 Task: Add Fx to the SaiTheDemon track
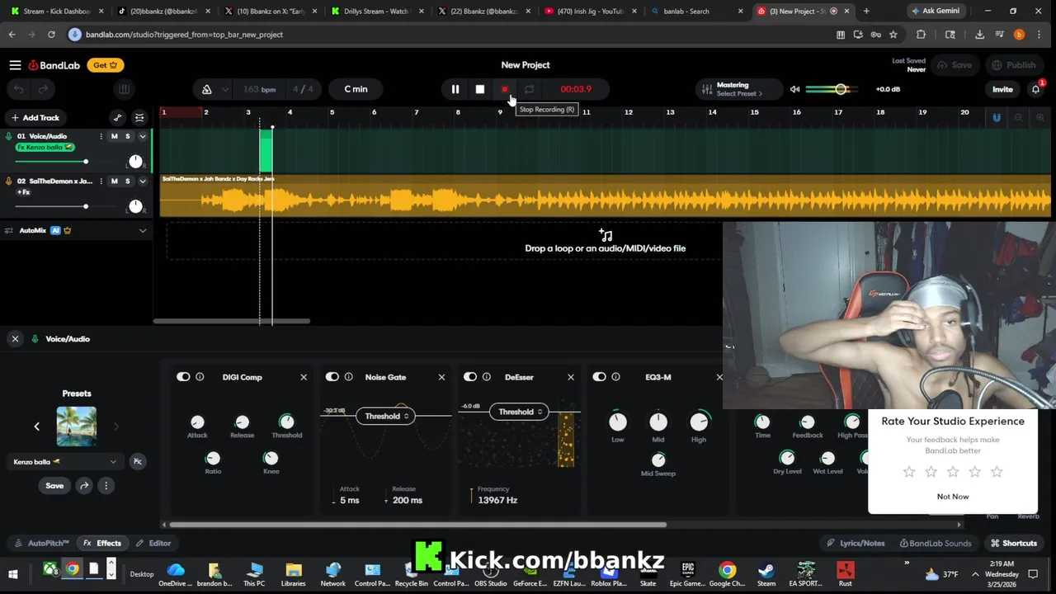tap(24, 192)
